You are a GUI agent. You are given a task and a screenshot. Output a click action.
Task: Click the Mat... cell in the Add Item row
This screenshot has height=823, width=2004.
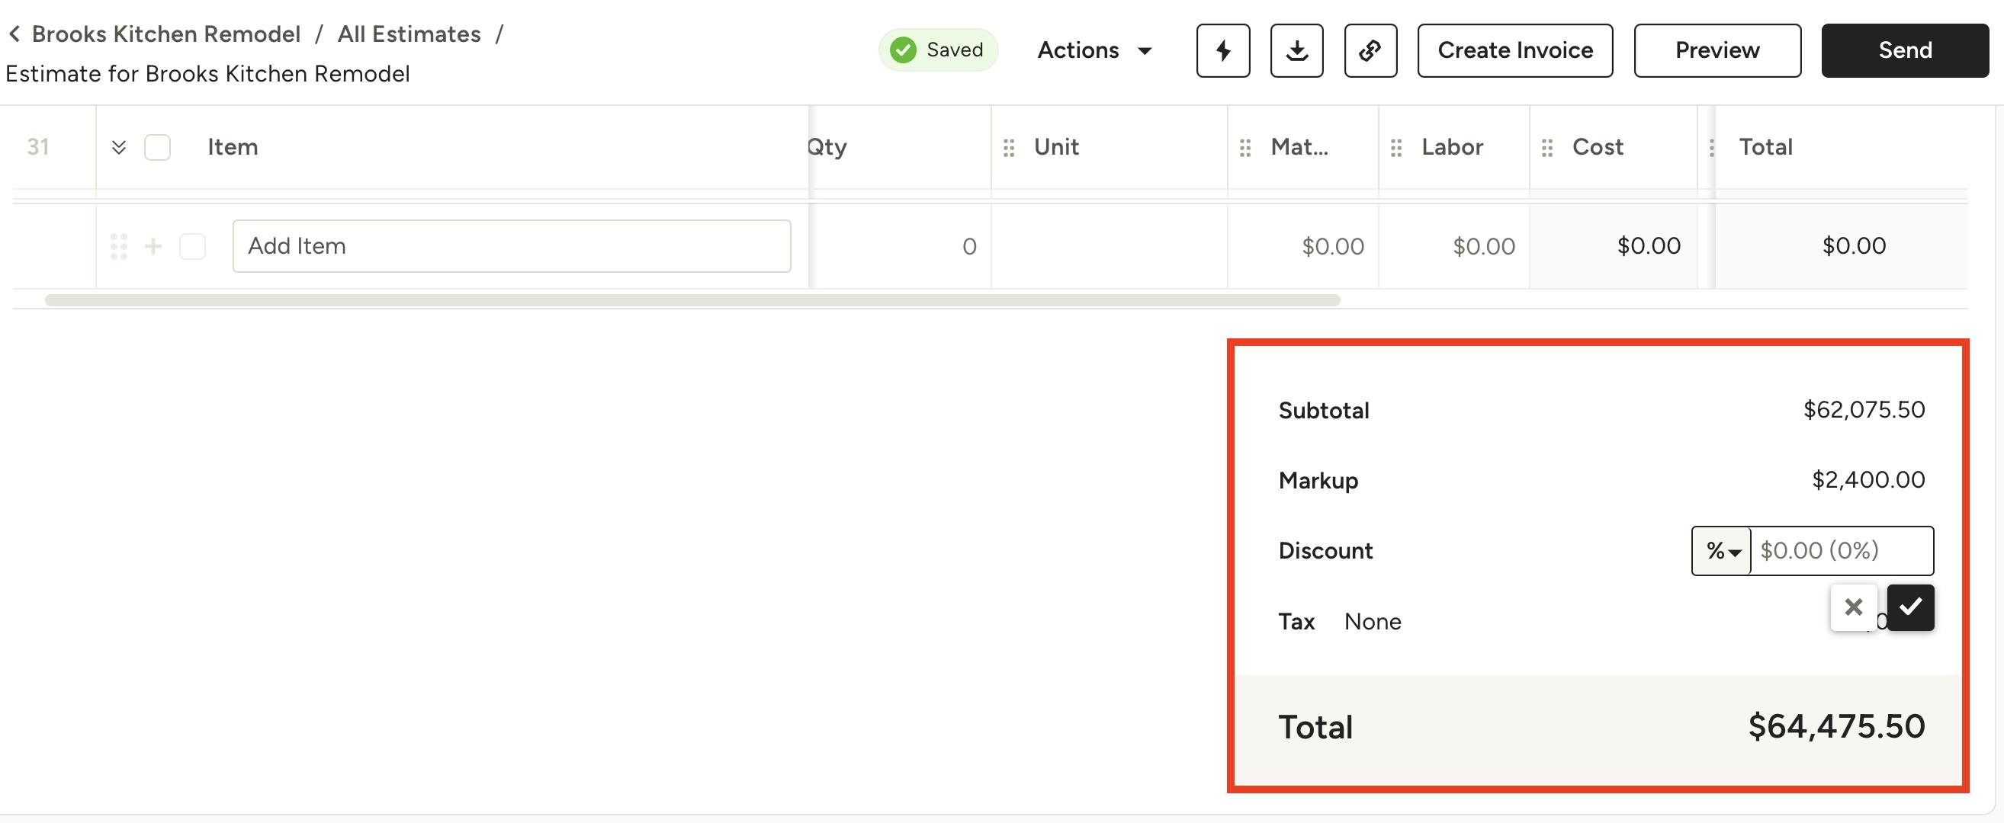(1303, 246)
